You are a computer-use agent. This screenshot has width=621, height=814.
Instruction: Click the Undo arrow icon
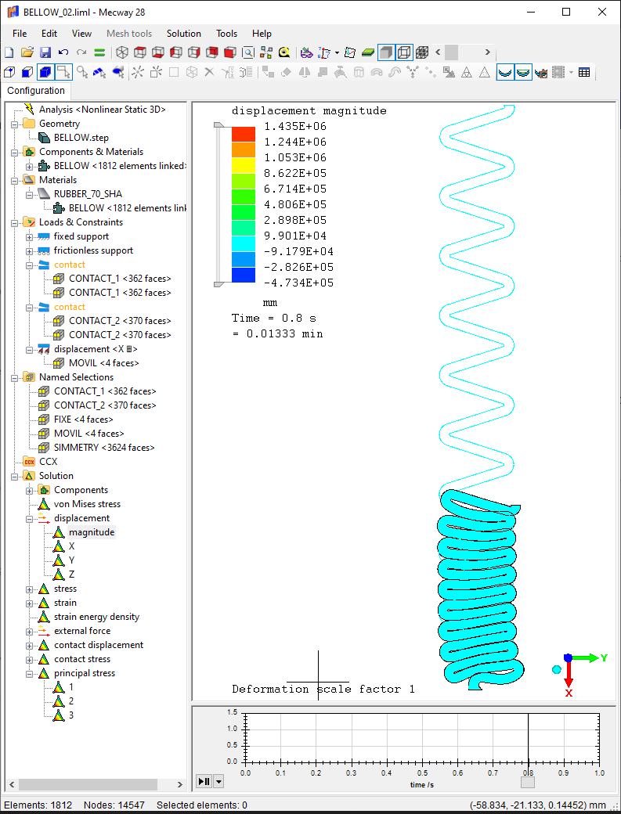tap(63, 52)
